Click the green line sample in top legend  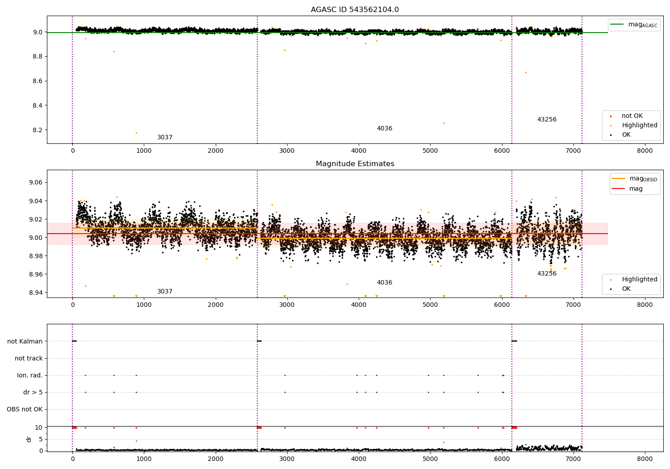[x=617, y=25]
